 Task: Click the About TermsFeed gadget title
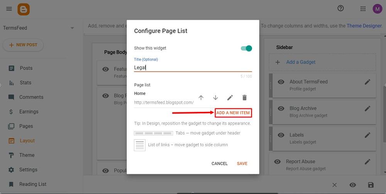pyautogui.click(x=308, y=82)
